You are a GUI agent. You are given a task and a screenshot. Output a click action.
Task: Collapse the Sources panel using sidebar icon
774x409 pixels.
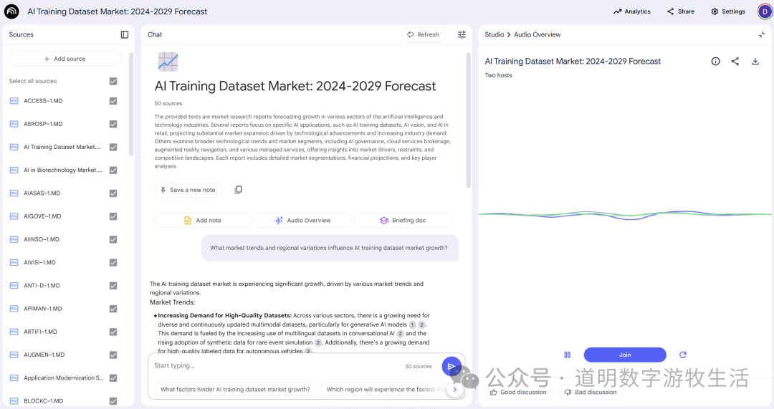tap(125, 34)
